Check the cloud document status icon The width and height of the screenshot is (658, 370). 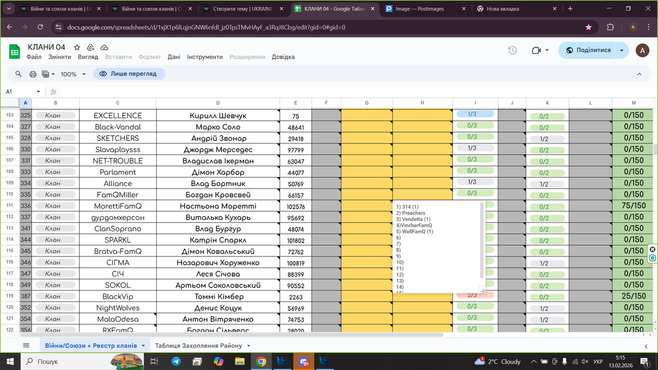(104, 47)
